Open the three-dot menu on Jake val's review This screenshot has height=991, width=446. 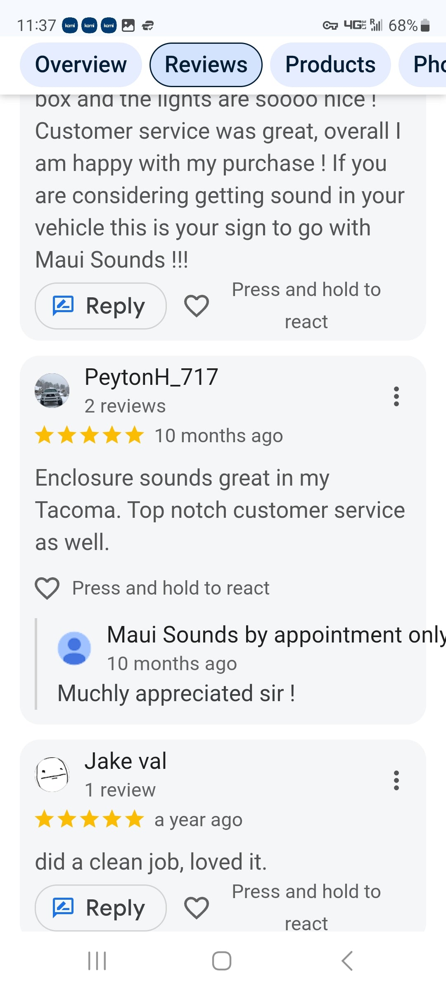tap(396, 780)
